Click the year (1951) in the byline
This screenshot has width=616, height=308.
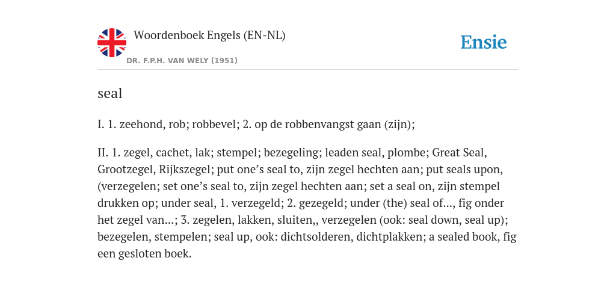pyautogui.click(x=224, y=61)
